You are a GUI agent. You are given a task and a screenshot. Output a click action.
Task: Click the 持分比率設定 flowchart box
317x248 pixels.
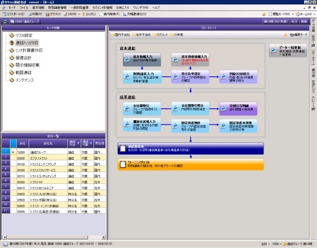click(190, 77)
